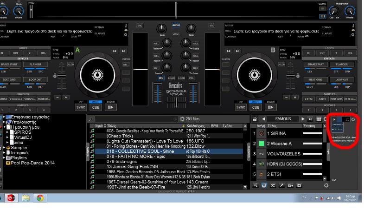
Task: Toggle deck A KLCK key lock
Action: (71, 65)
